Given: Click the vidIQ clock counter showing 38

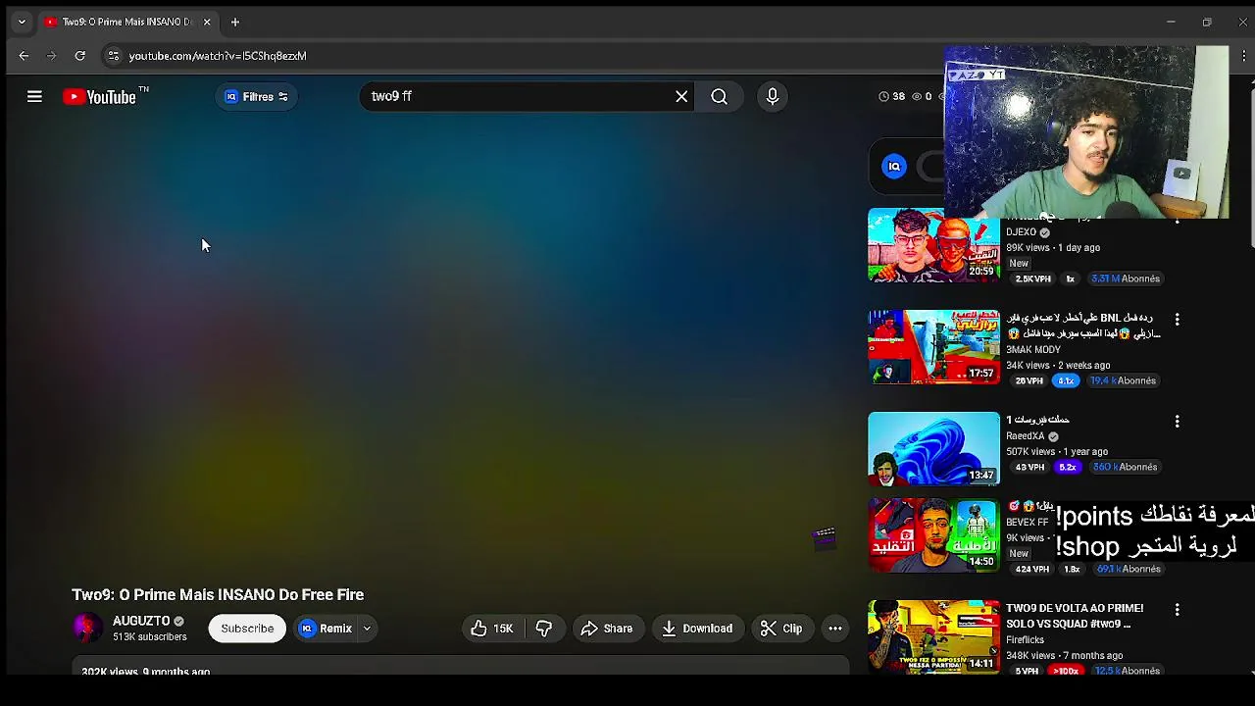Looking at the screenshot, I should click(x=891, y=96).
